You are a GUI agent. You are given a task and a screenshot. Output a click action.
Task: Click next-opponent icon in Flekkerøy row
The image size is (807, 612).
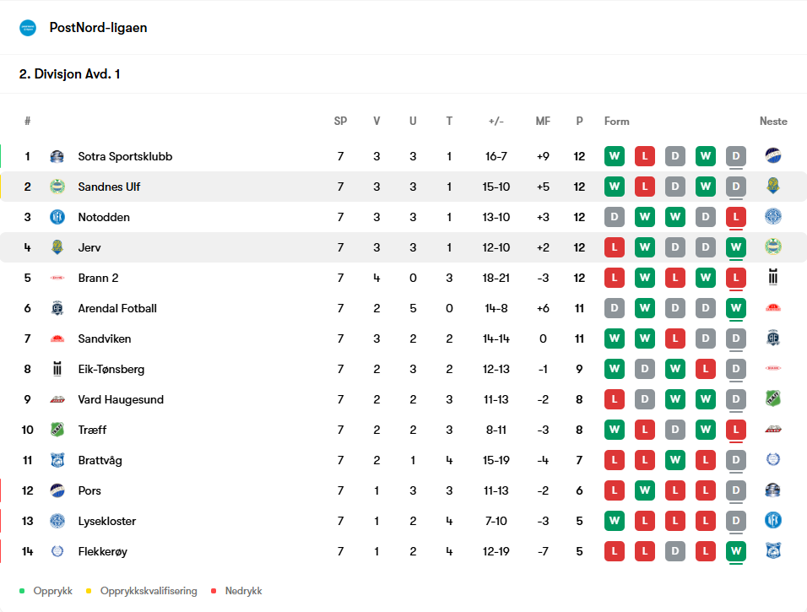coord(773,550)
